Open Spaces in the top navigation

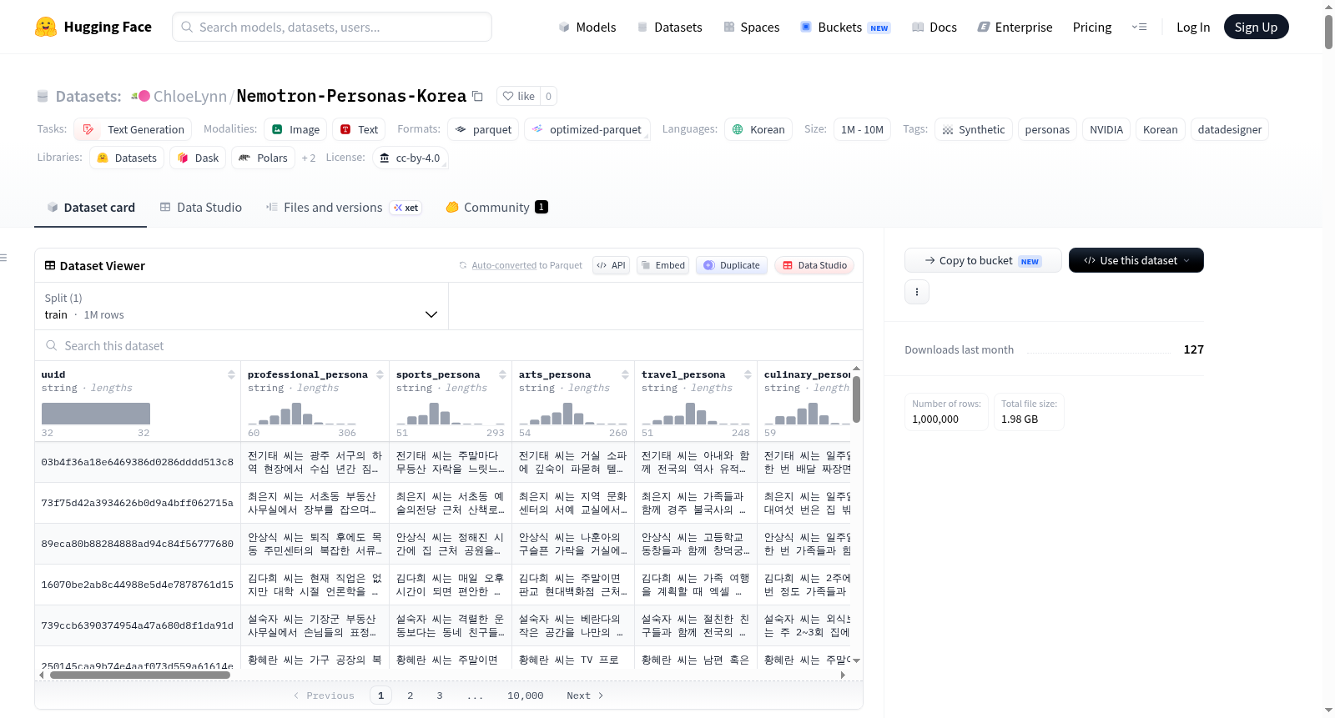tap(752, 27)
